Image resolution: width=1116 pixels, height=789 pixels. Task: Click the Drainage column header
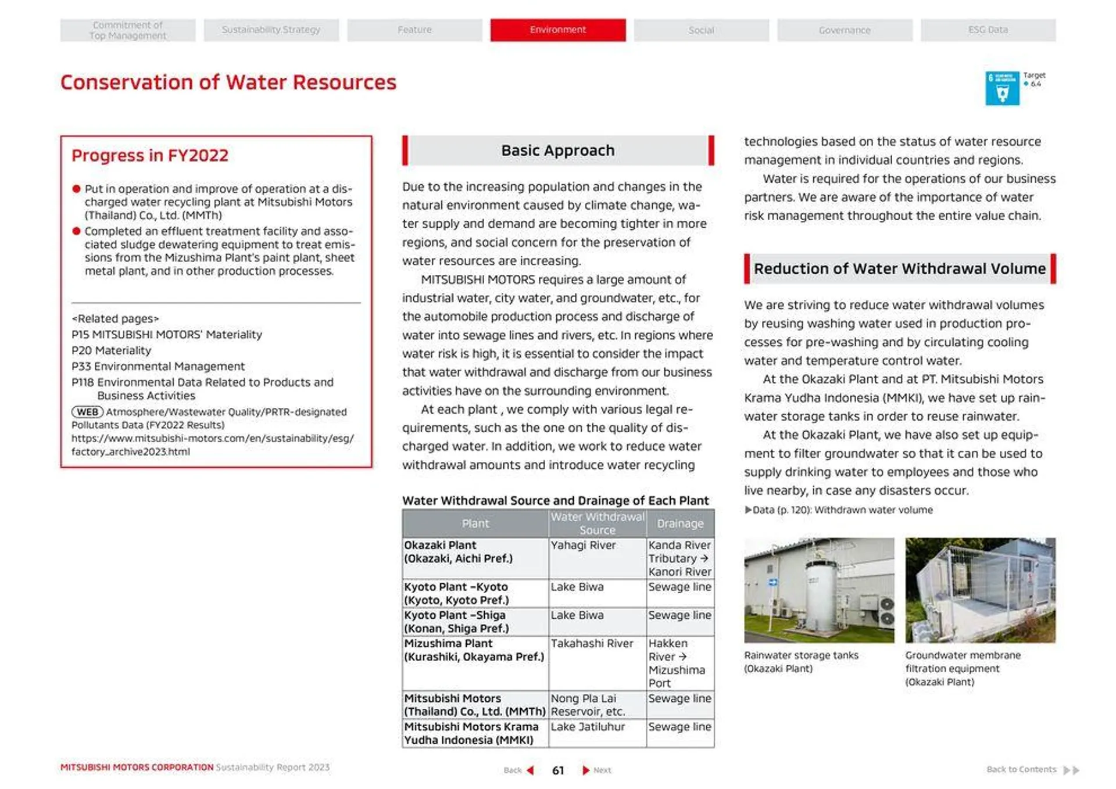click(x=680, y=523)
